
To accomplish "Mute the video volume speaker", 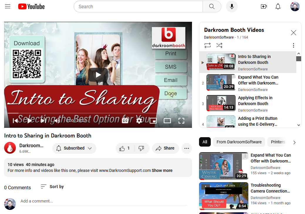I will pos(57,121).
